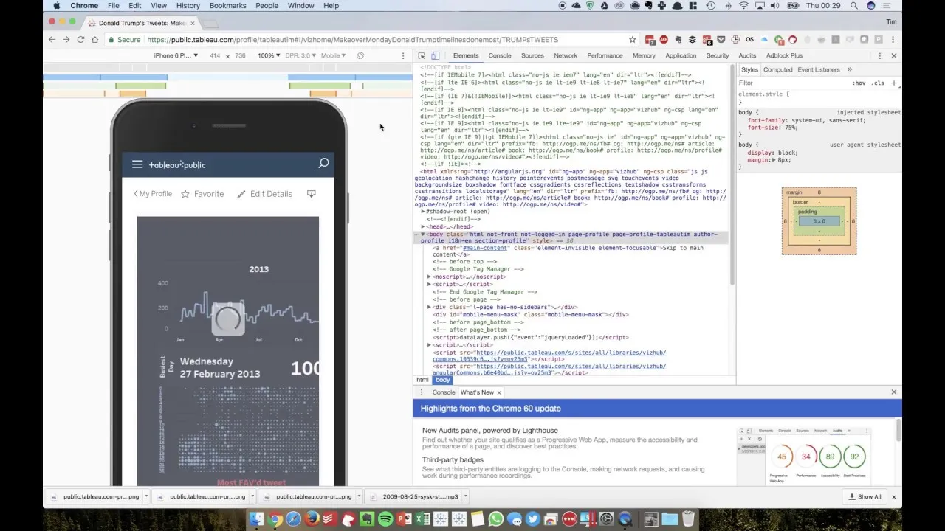Toggle the device toolbar icon

pos(435,55)
